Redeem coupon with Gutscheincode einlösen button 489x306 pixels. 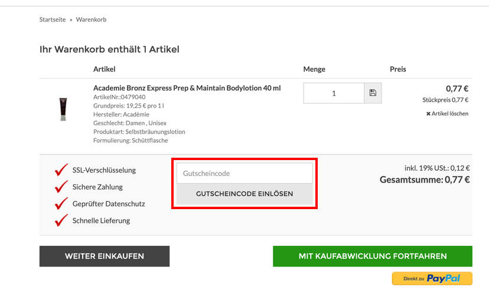pos(244,194)
